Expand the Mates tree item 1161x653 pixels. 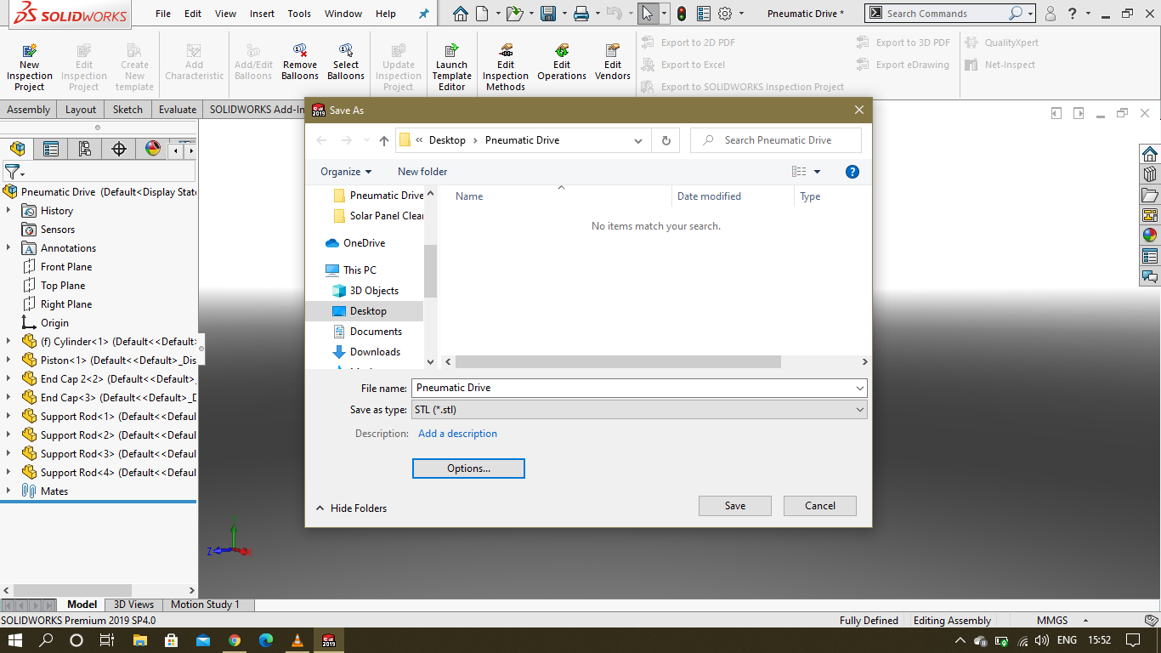point(7,491)
